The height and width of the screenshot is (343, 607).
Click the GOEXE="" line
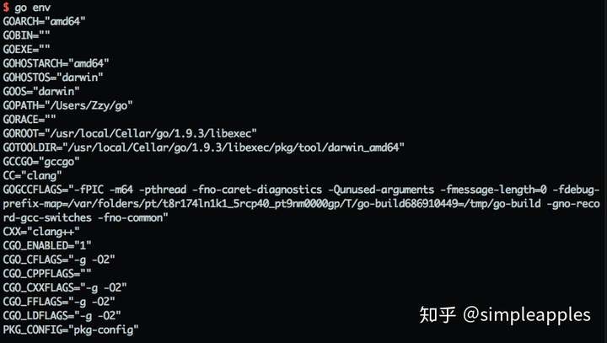[26, 49]
